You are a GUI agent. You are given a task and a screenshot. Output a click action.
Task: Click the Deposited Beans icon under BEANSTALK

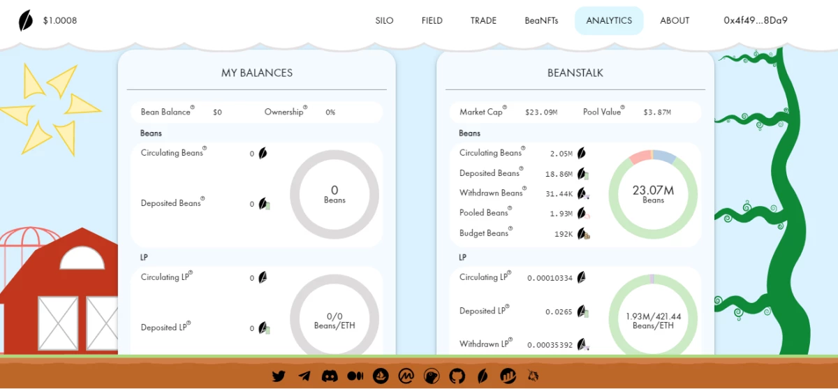pos(582,174)
